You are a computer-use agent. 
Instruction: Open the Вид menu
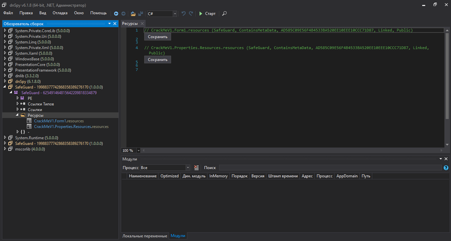click(42, 13)
